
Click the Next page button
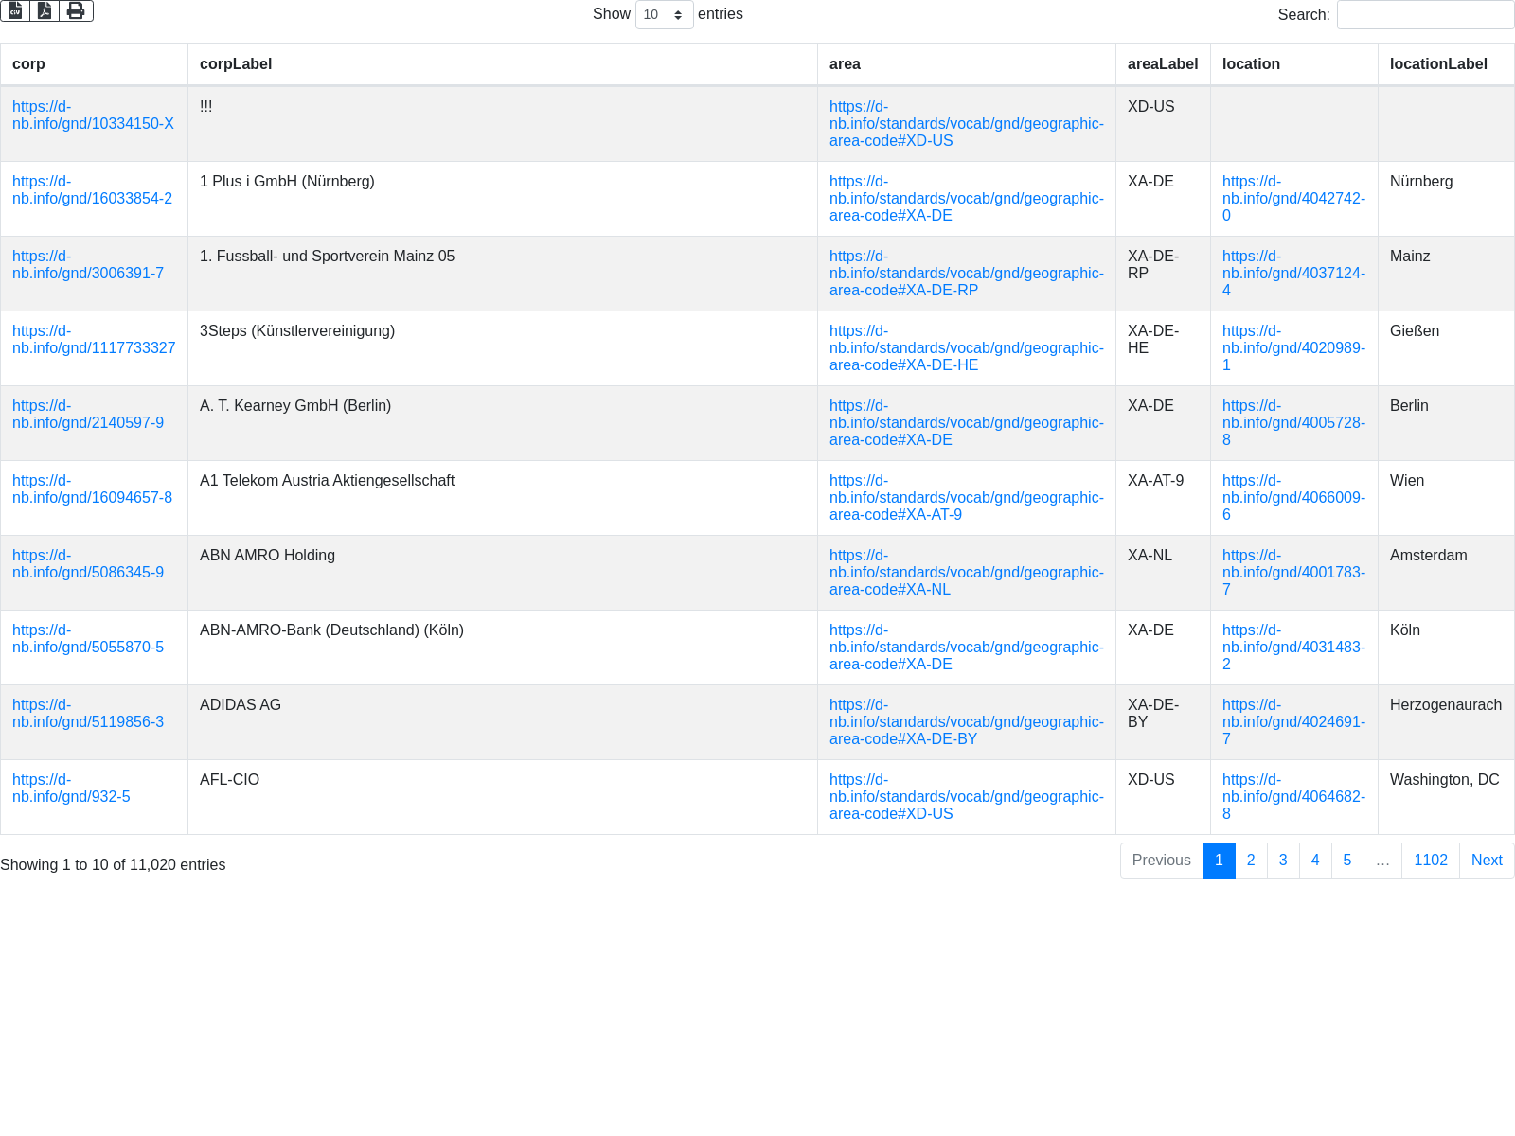1486,861
